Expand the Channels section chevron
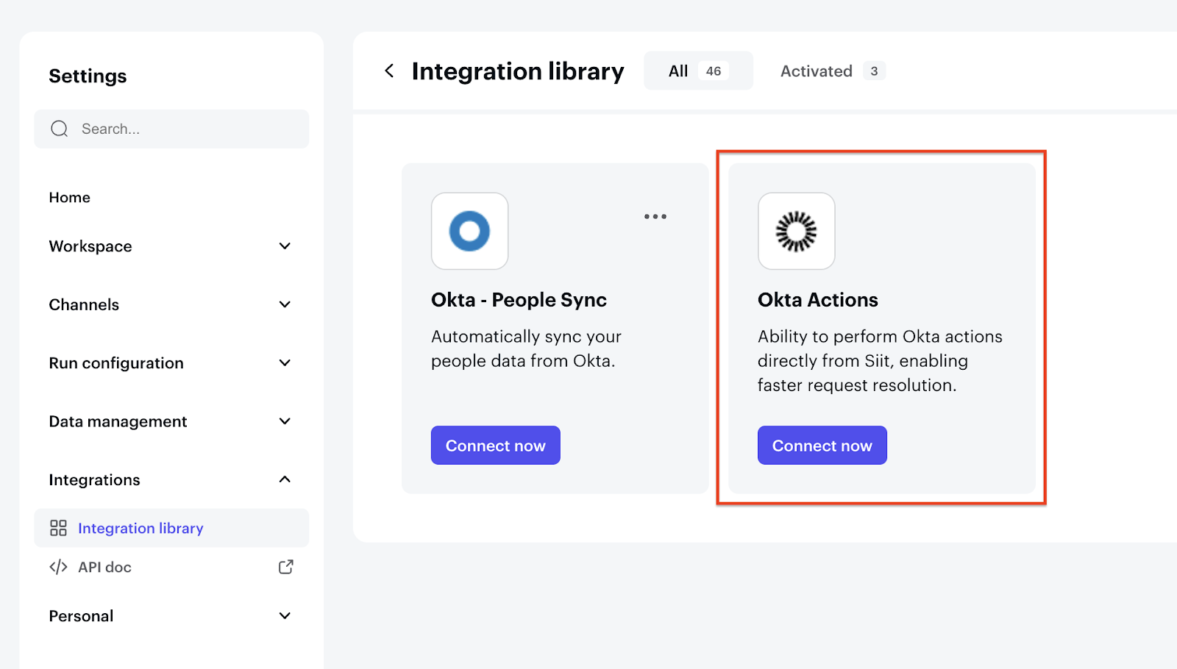Screen dimensions: 1177x669 tap(285, 304)
